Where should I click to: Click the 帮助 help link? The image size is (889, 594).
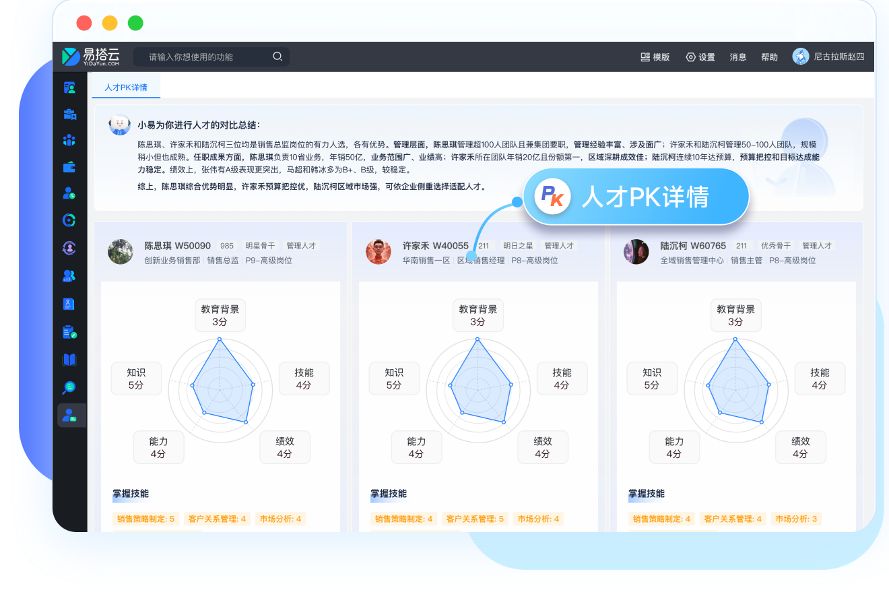click(769, 57)
